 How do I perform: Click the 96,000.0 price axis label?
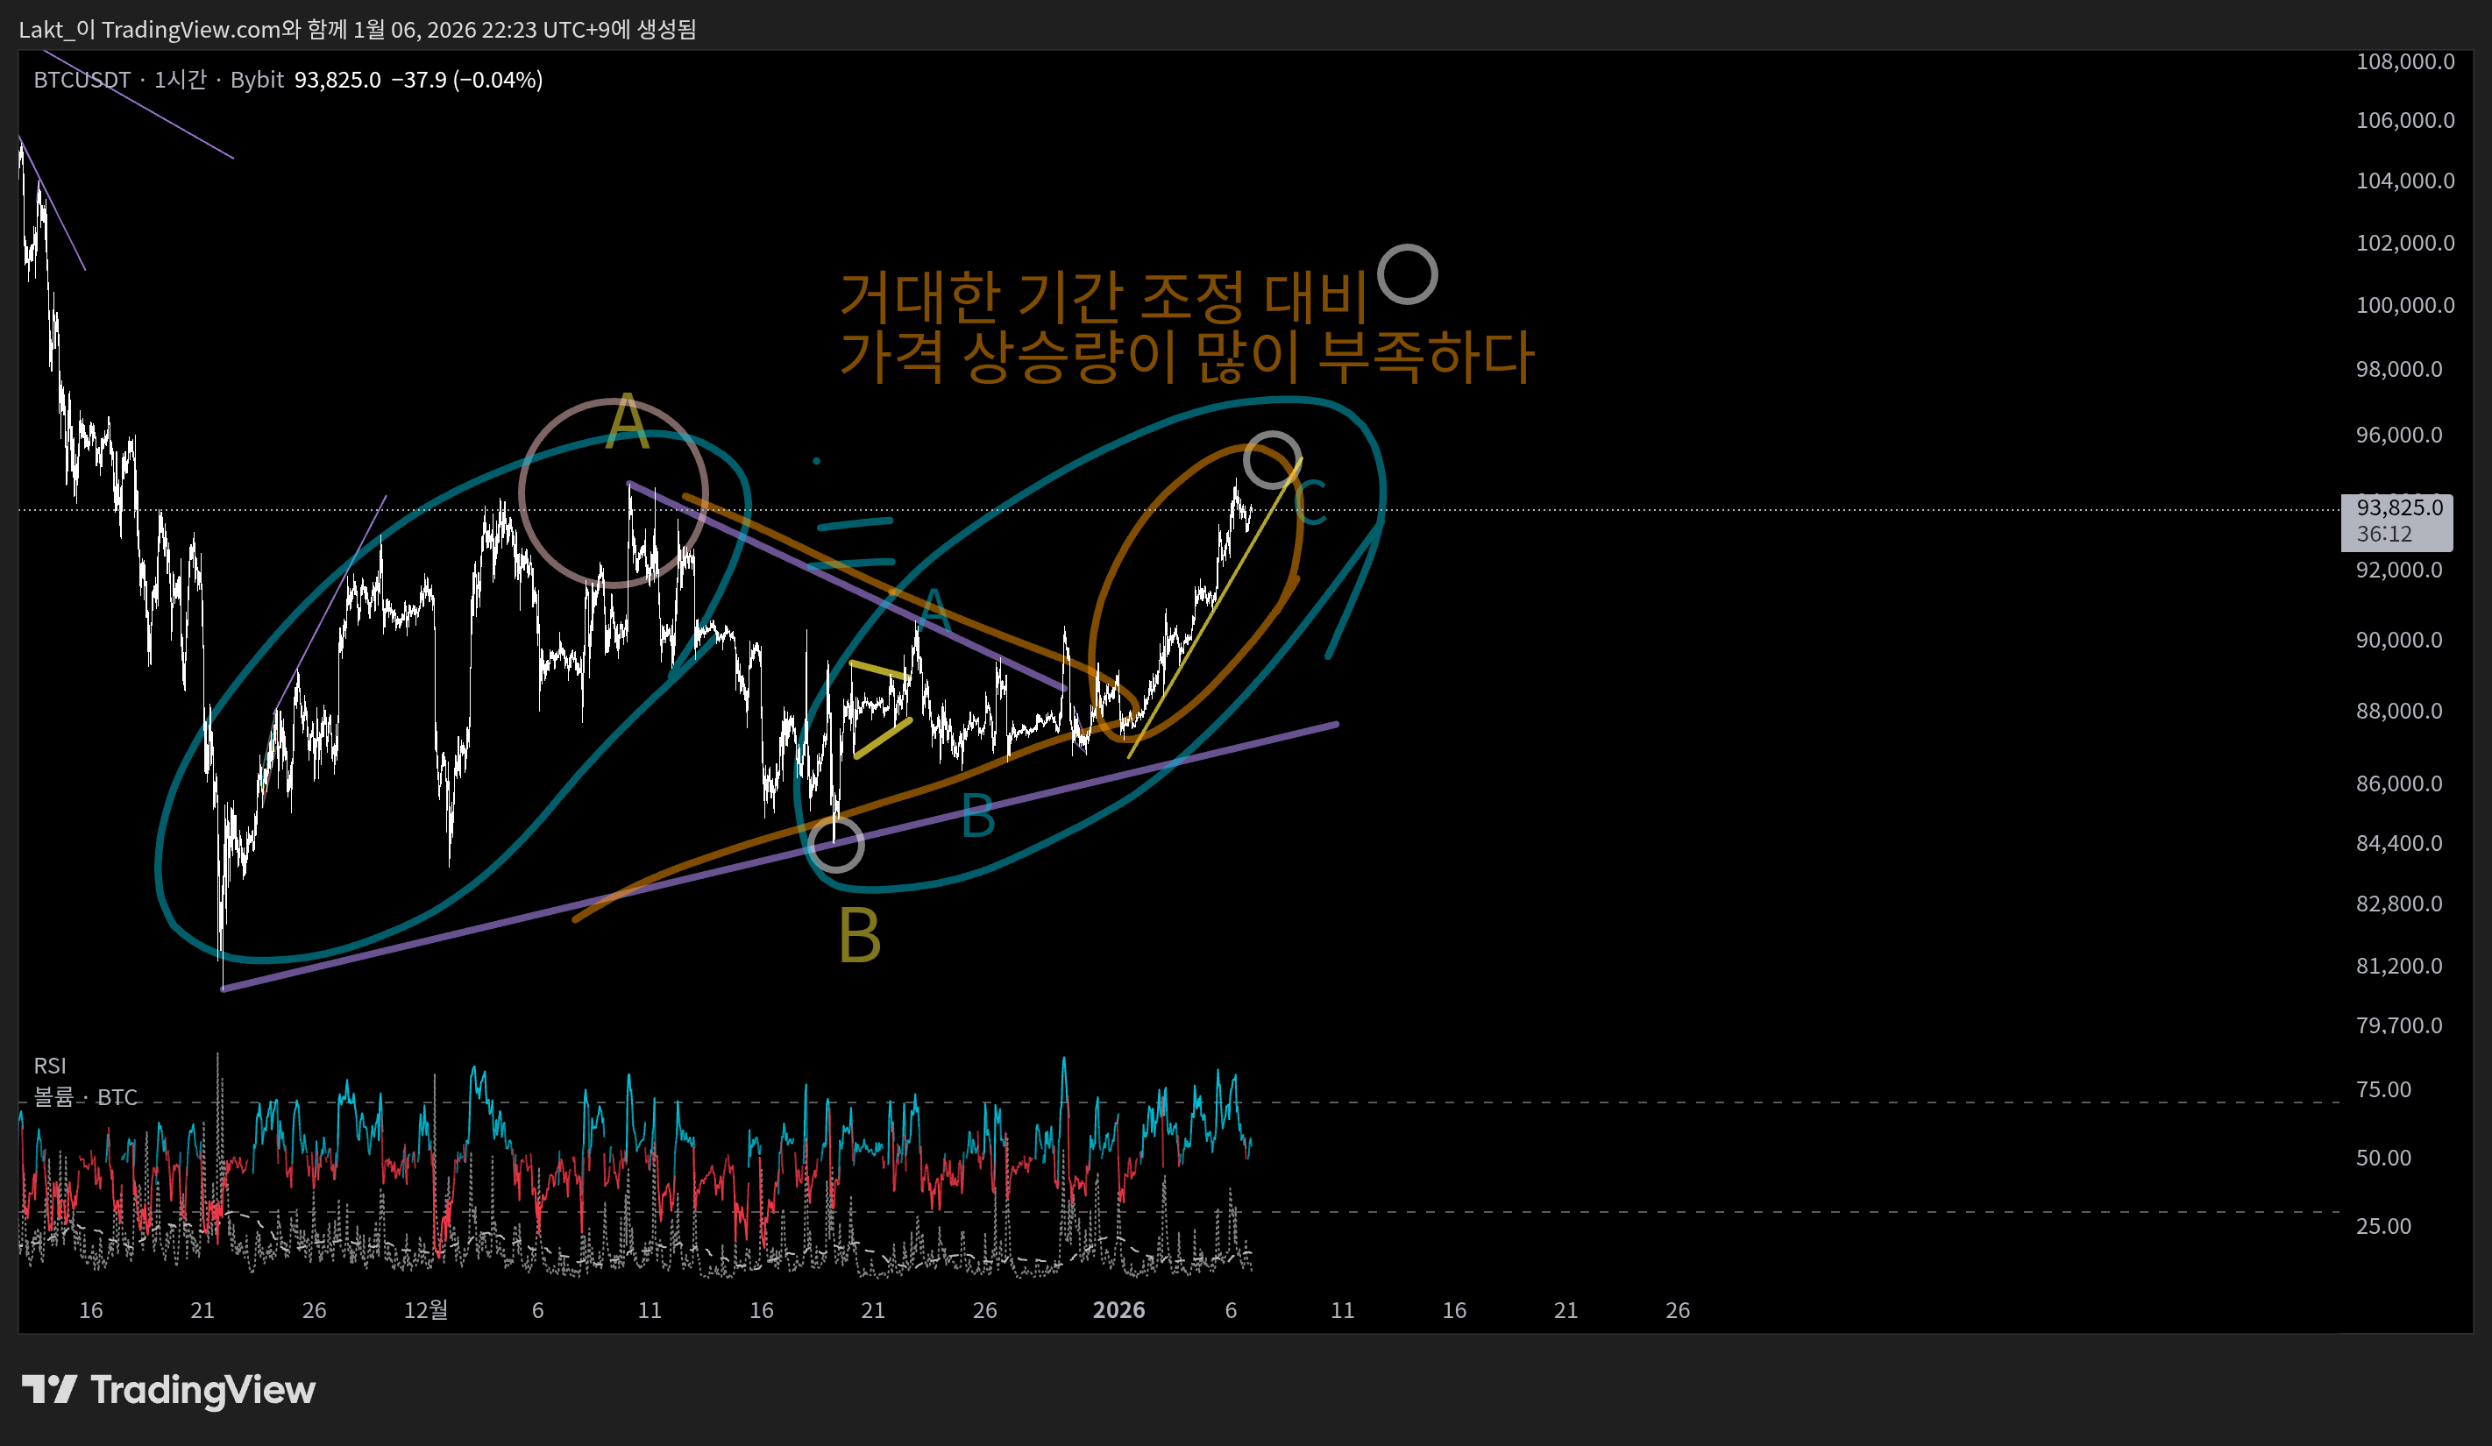pyautogui.click(x=2399, y=435)
